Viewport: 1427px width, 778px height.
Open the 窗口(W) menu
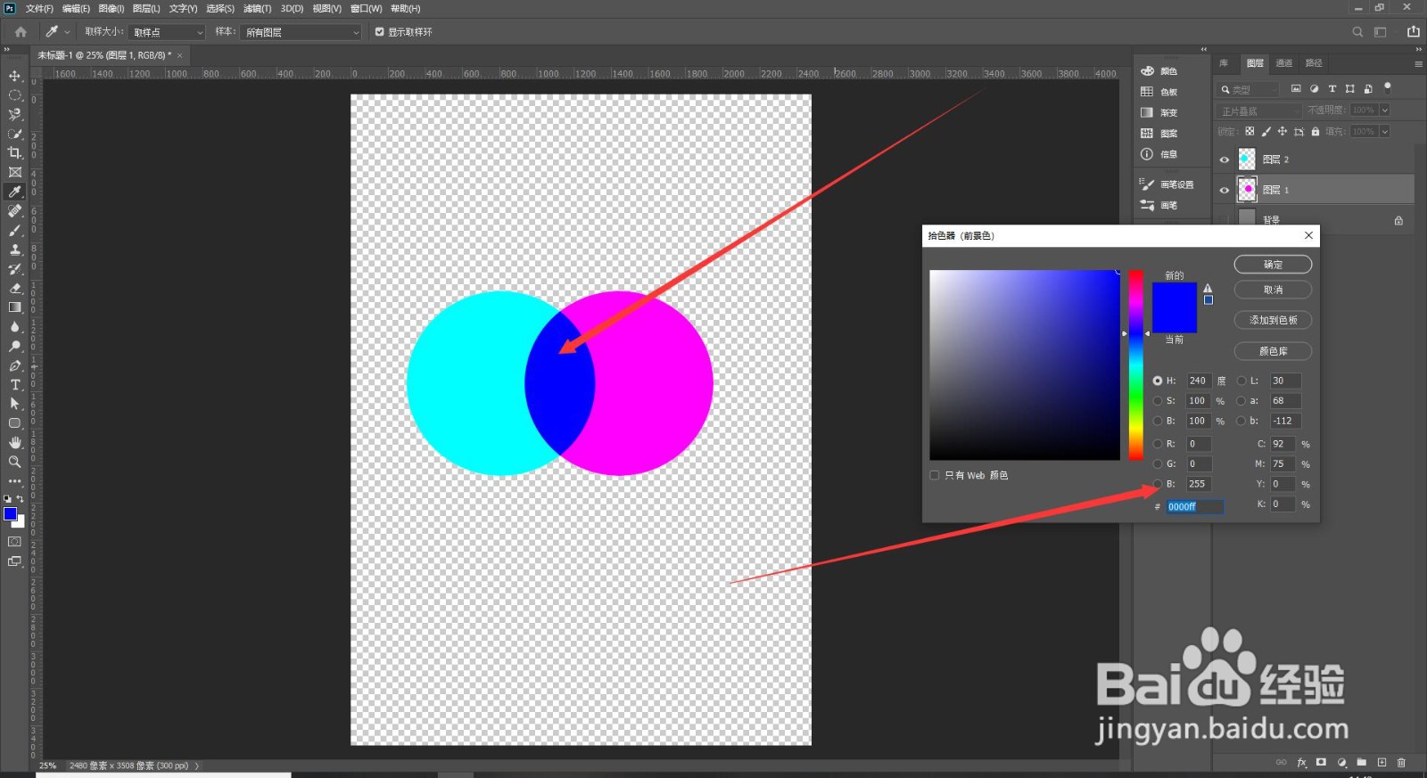coord(367,8)
